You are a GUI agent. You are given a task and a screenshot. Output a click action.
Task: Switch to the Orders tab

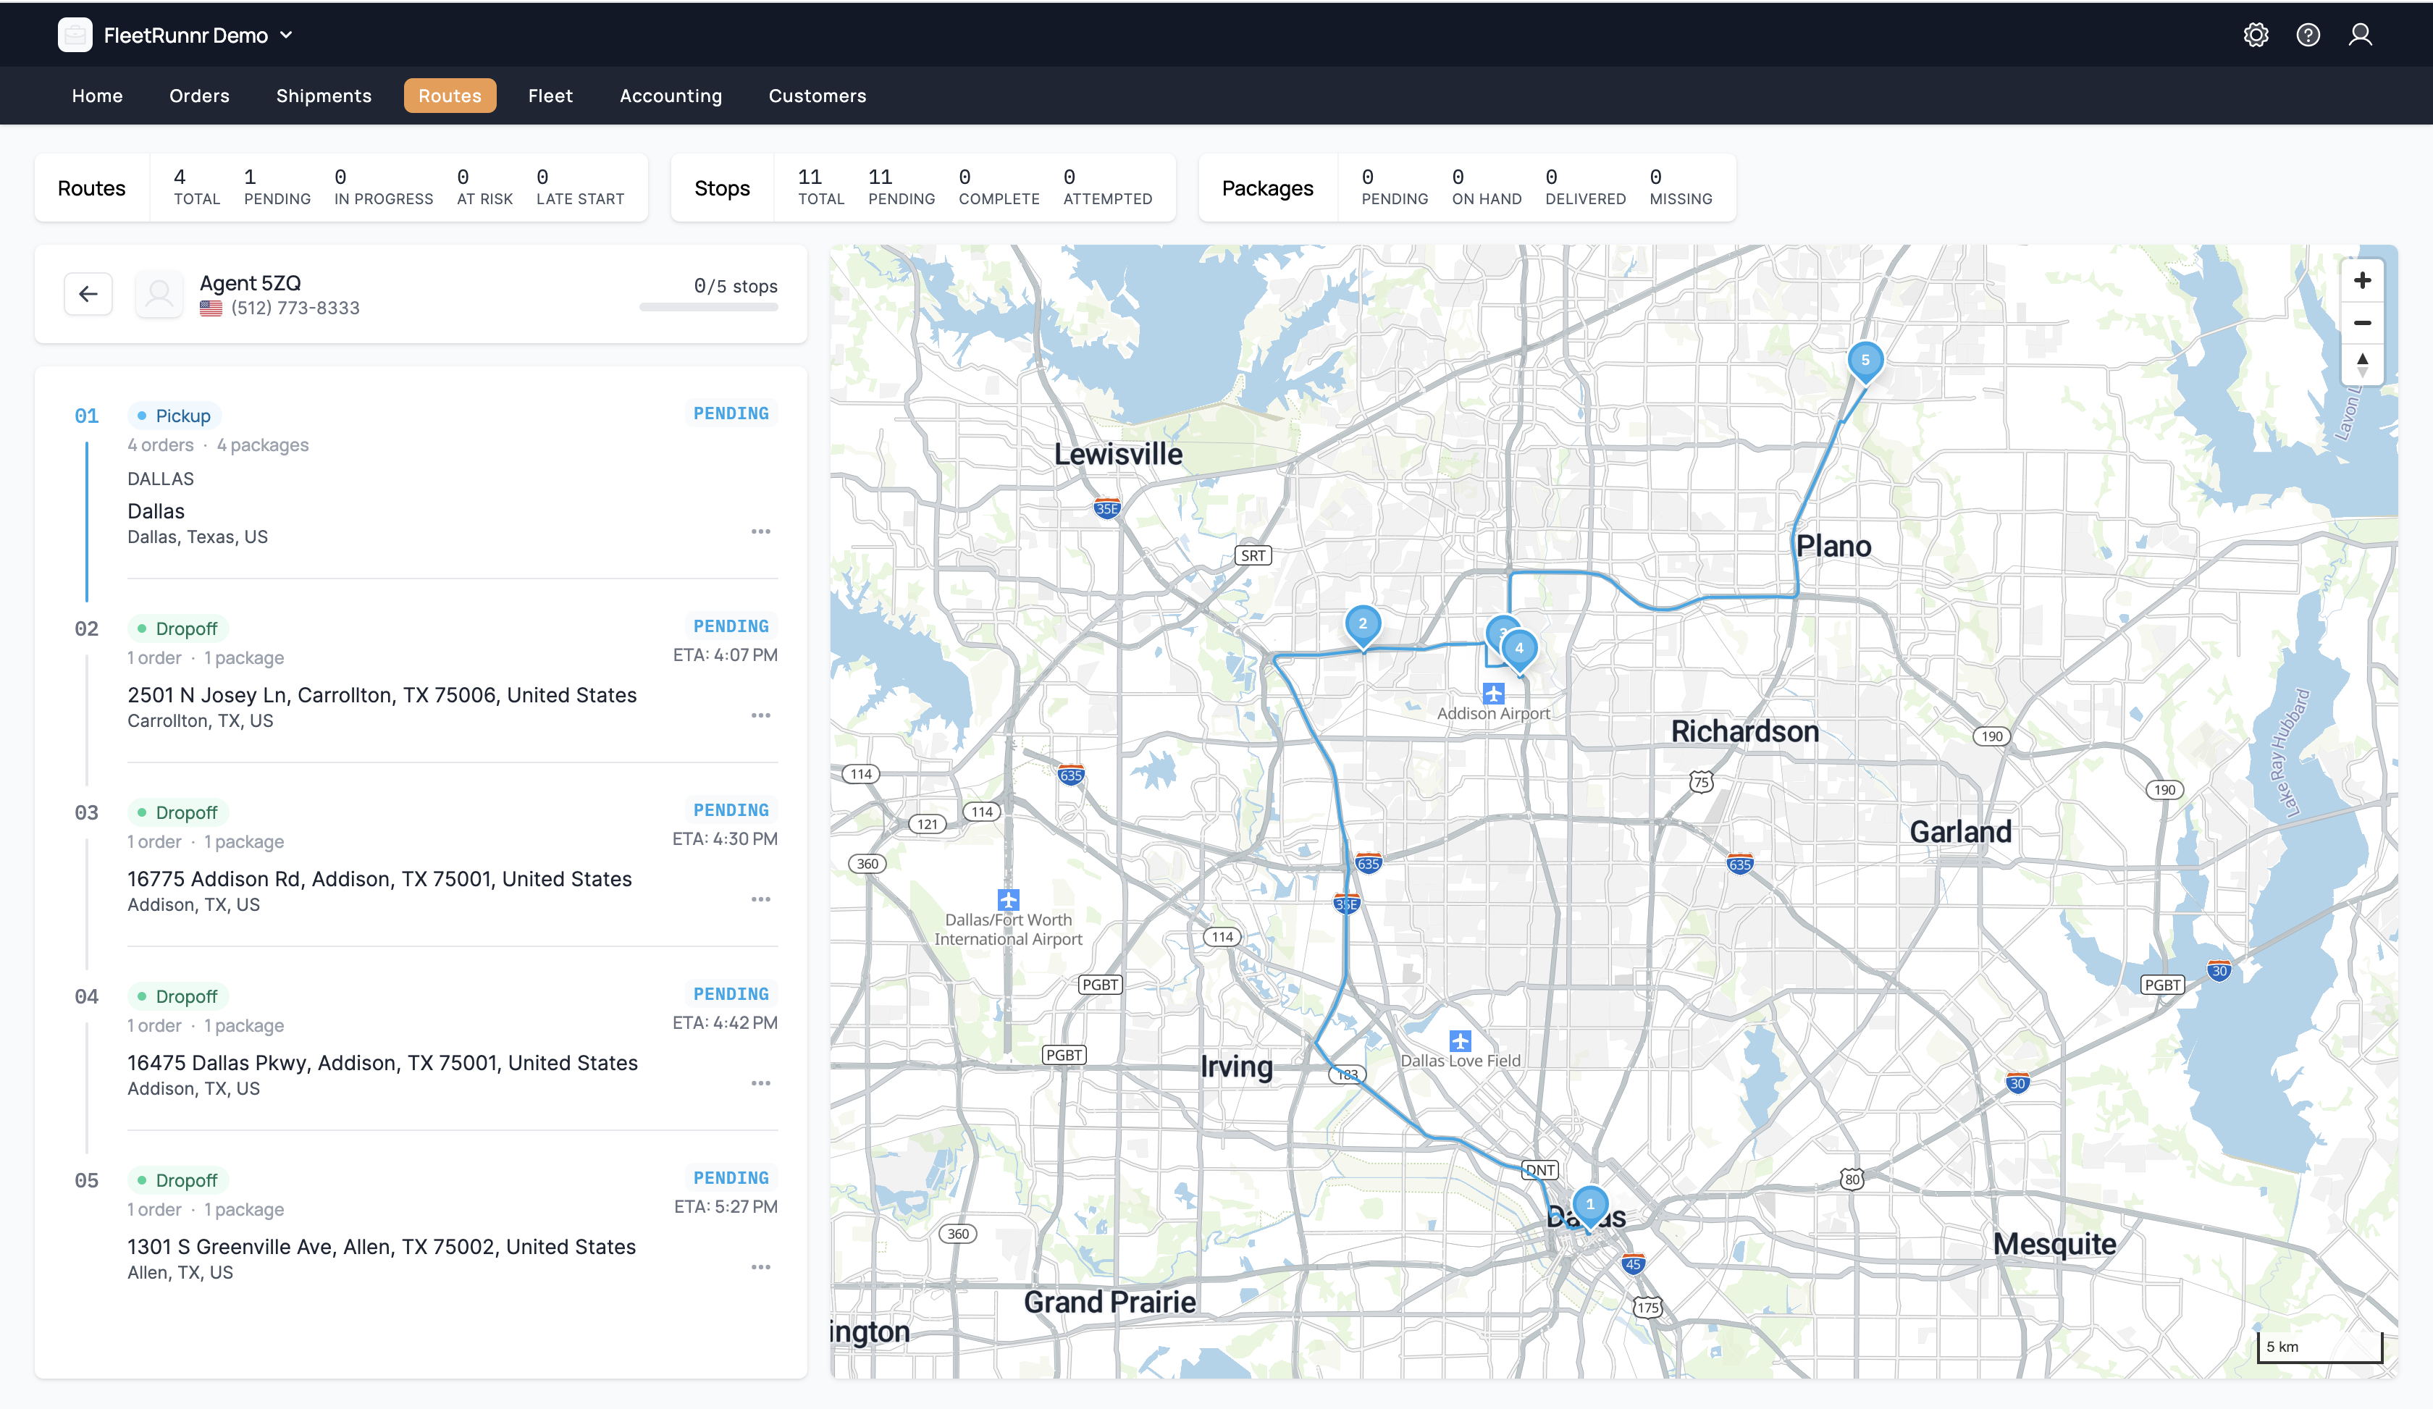(199, 96)
